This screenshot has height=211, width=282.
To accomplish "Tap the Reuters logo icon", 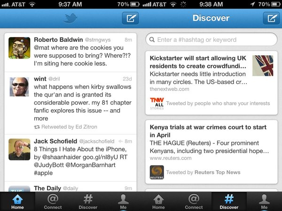I will pos(157,172).
